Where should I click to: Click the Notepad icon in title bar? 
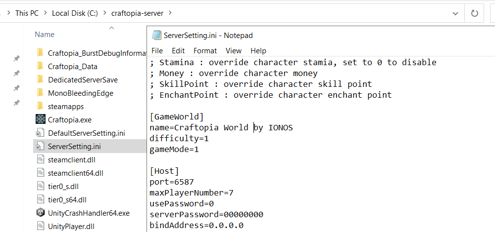(156, 35)
